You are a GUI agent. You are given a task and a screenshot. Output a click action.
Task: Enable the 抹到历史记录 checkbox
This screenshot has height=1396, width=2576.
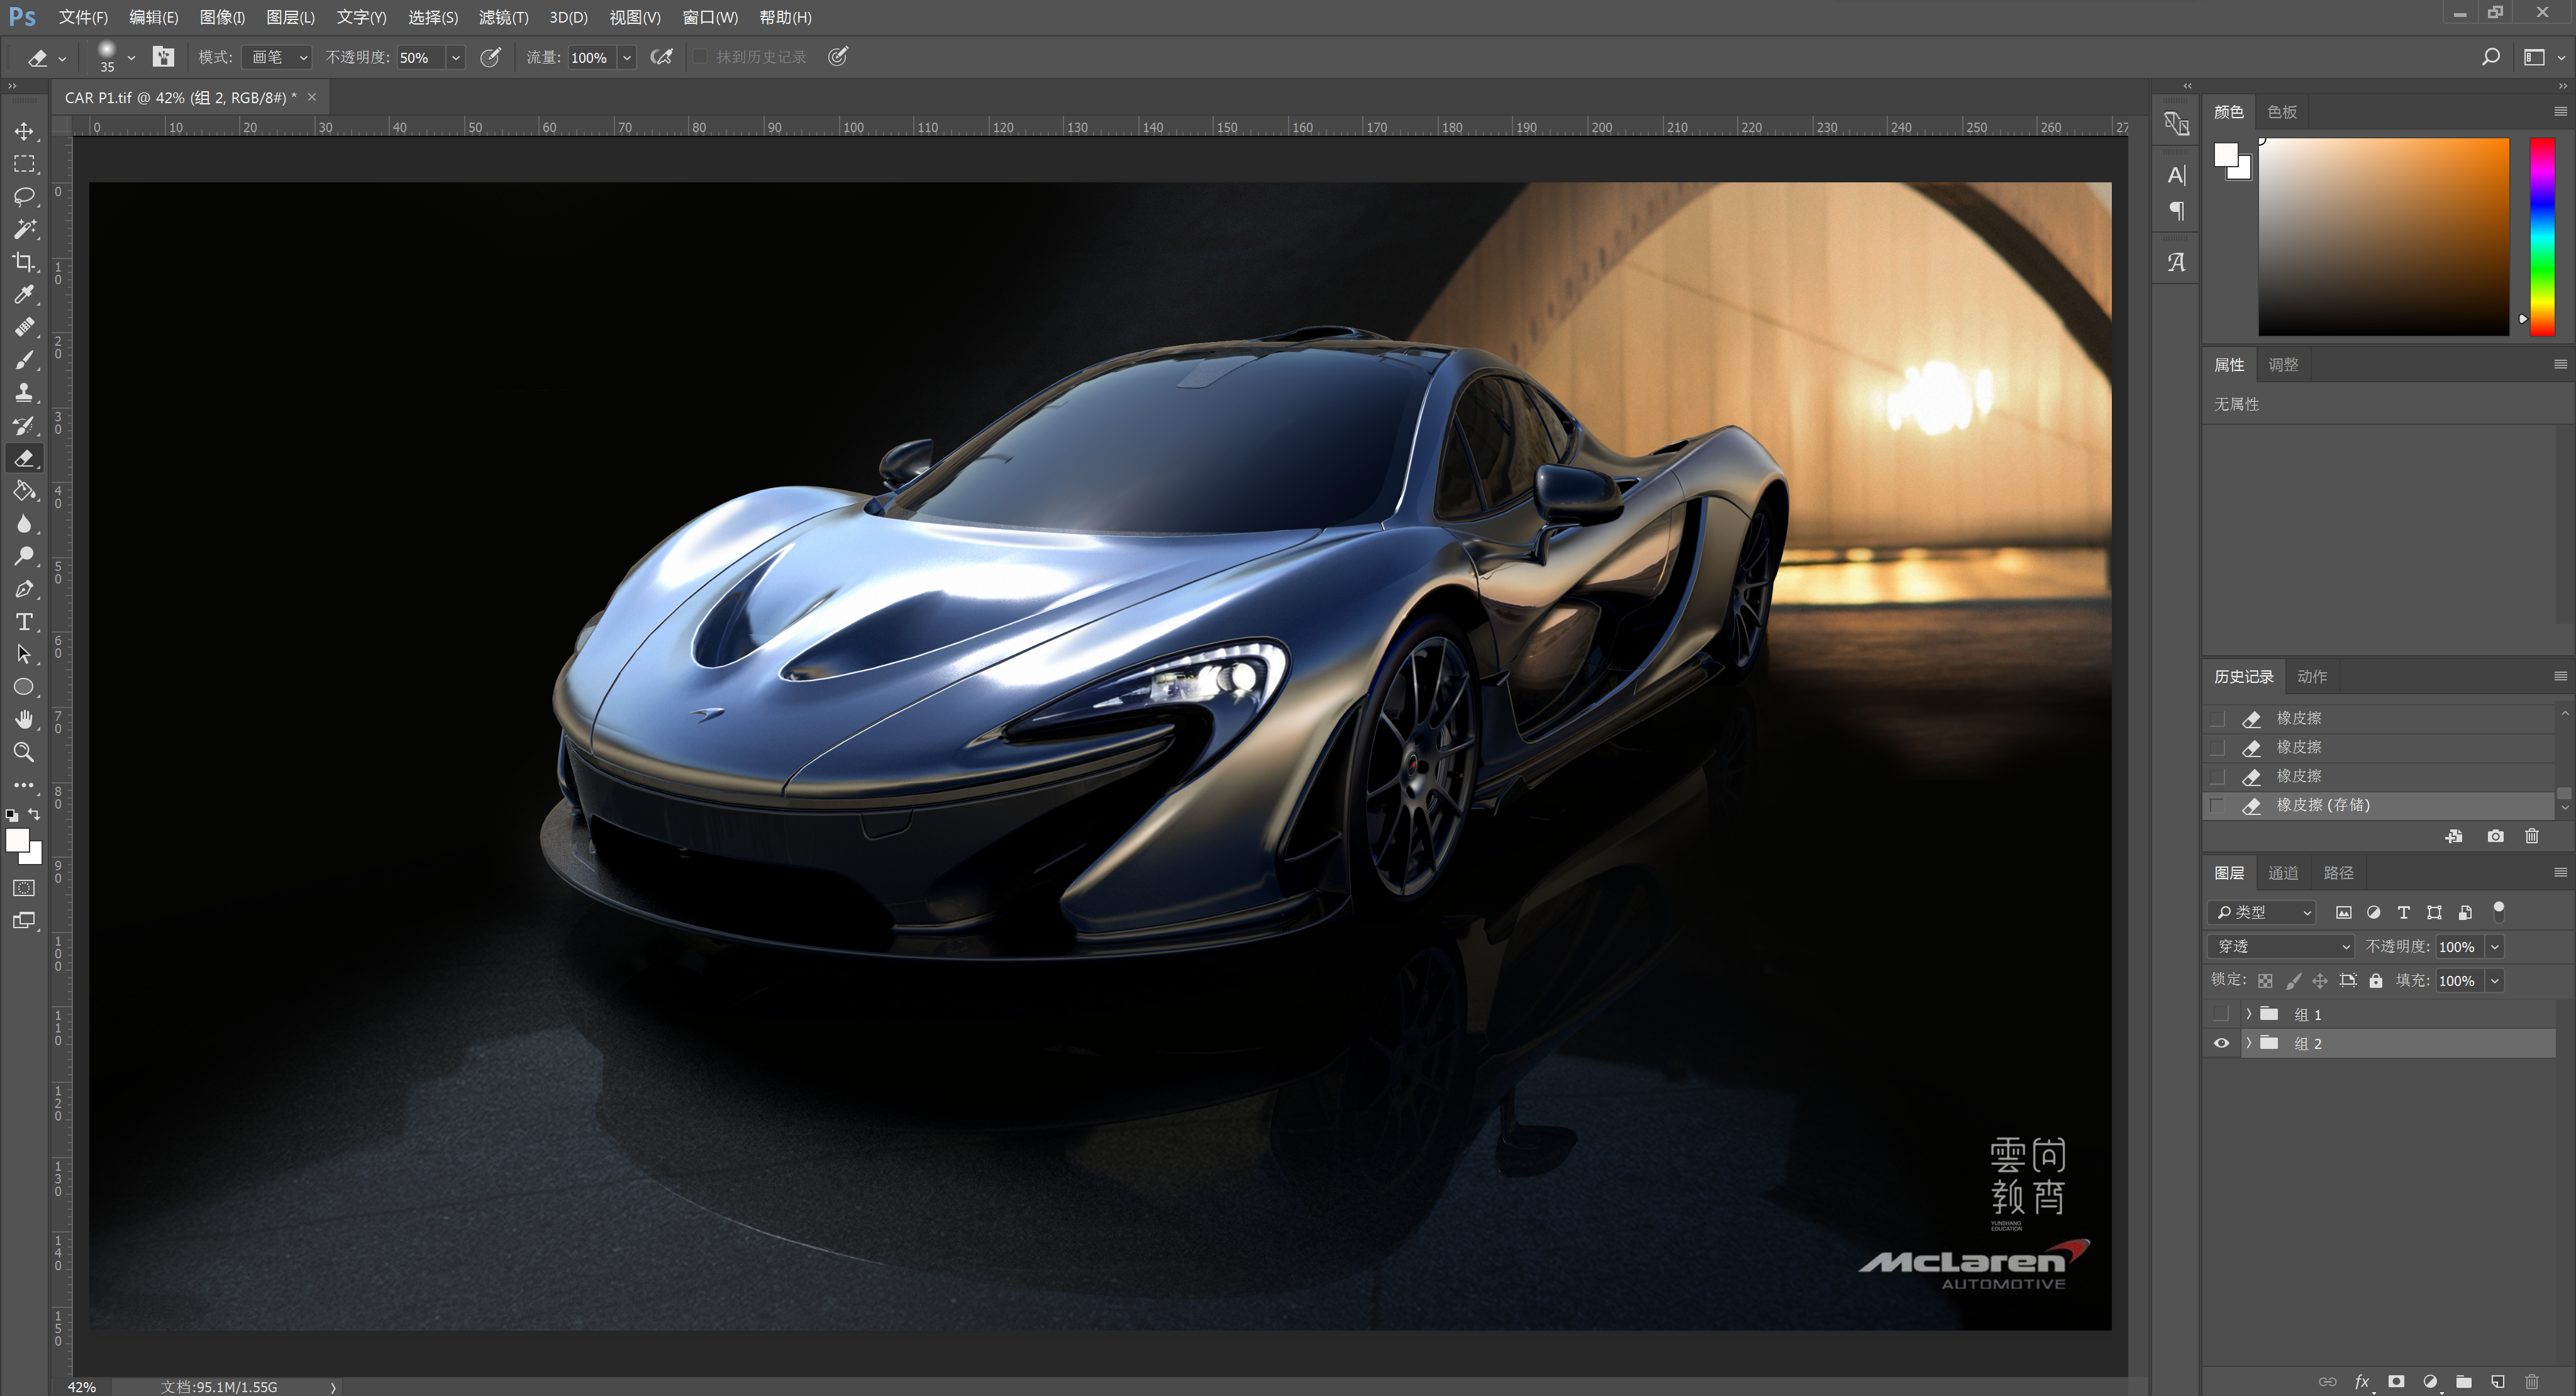click(x=700, y=57)
